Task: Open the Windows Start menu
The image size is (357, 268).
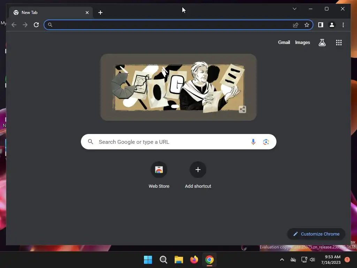Action: 148,260
